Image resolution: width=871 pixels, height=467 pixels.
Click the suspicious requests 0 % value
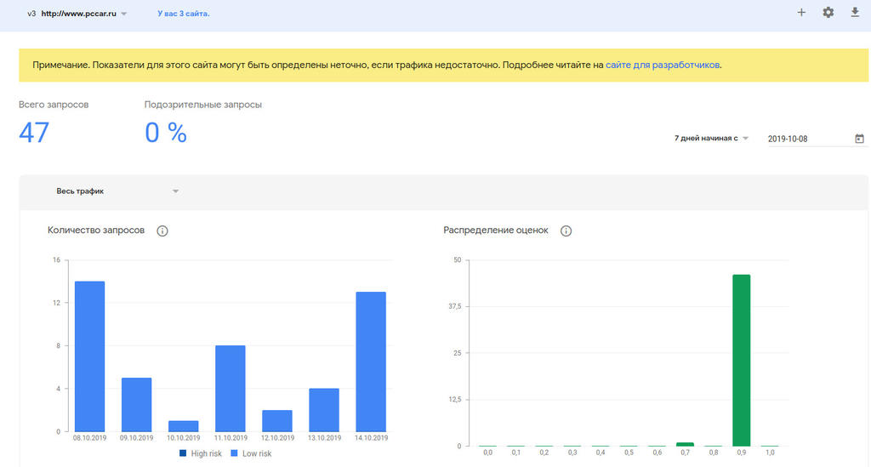(x=165, y=133)
